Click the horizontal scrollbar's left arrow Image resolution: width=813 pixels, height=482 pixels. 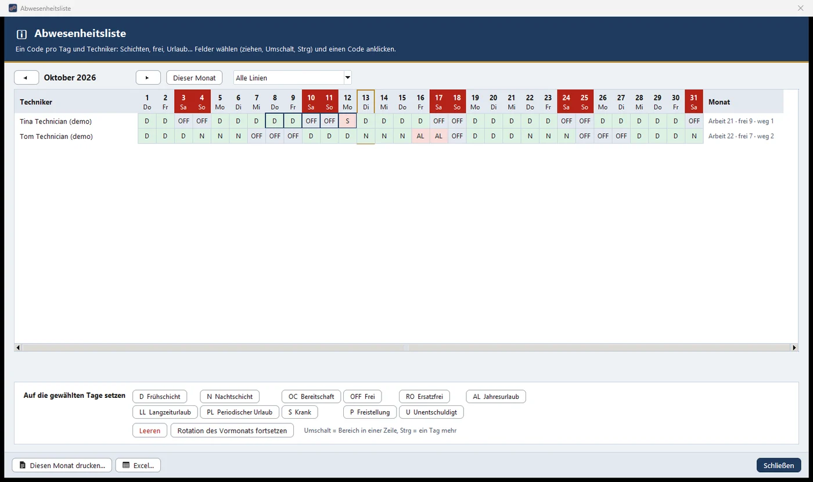(18, 348)
